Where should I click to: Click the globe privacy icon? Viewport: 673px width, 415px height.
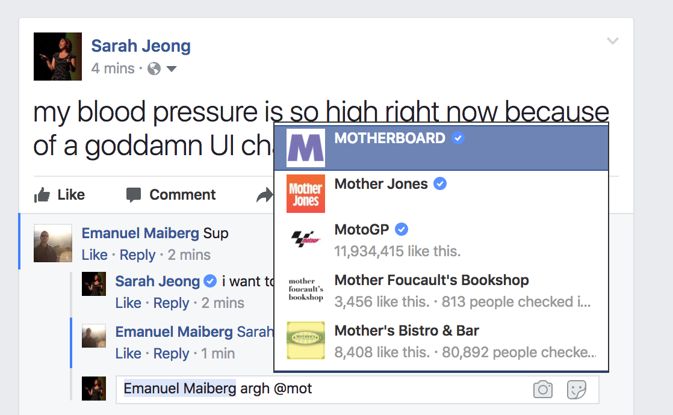point(154,69)
